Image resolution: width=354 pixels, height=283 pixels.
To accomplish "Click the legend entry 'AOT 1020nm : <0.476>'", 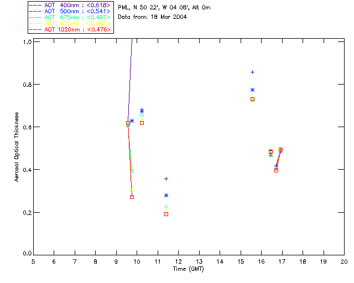I will coord(70,29).
